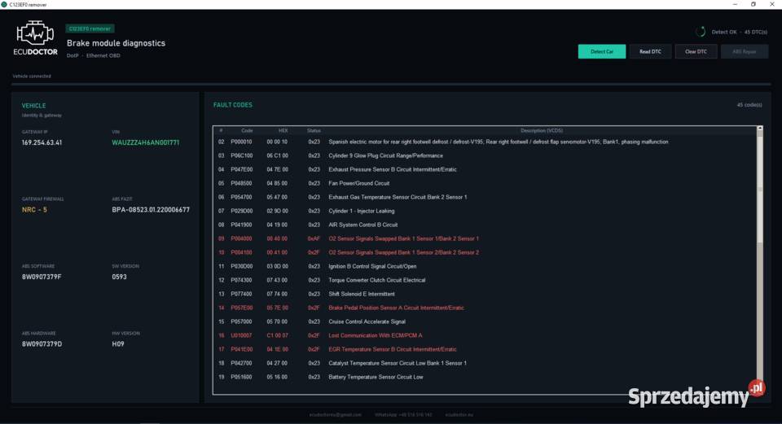Select fault code P047E00
Viewport: 782px width, 424px height.
tap(241, 169)
